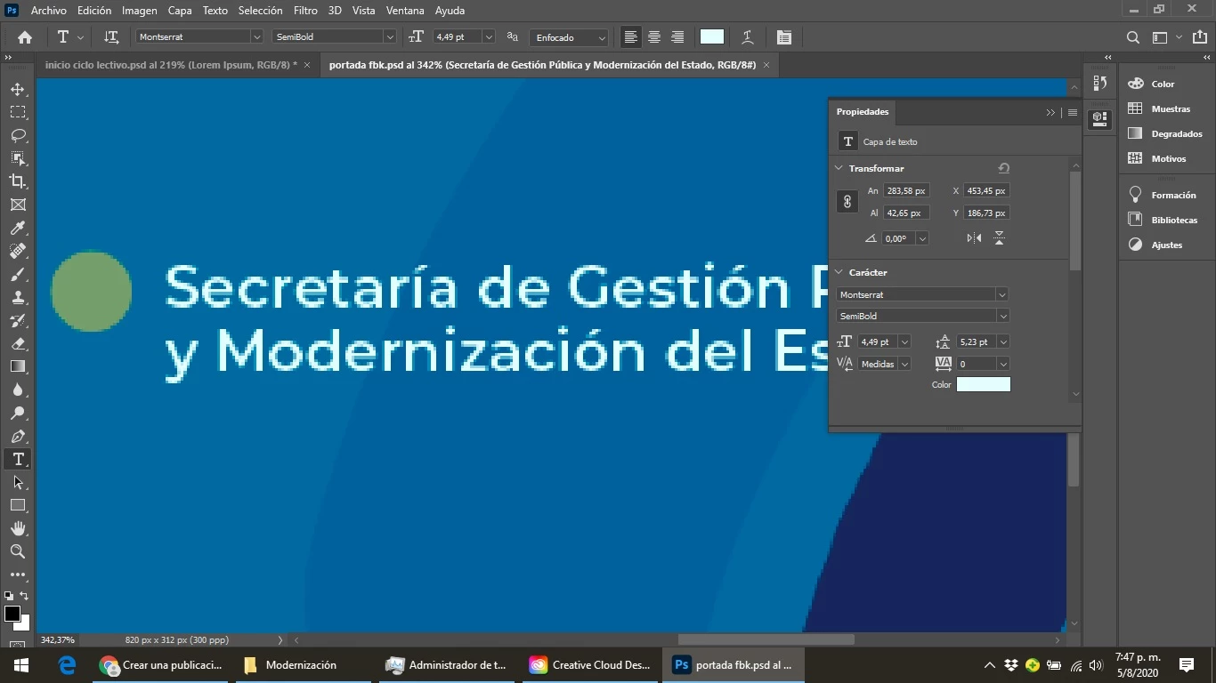Select the Propiedades panel tab
Screen dimensions: 1216x683
[863, 112]
